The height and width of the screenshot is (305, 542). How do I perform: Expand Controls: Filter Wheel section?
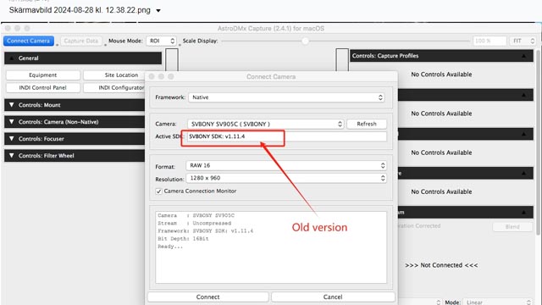coord(75,156)
